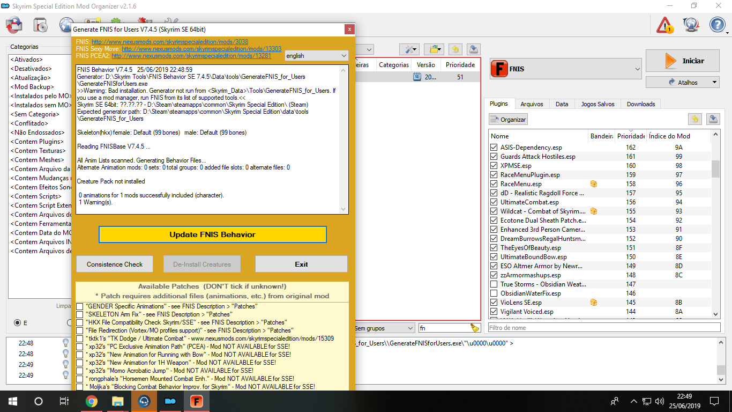Sort mod list by Versão column header
The height and width of the screenshot is (412, 732).
point(425,65)
